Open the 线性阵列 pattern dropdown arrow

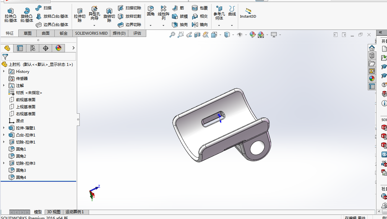[163, 25]
